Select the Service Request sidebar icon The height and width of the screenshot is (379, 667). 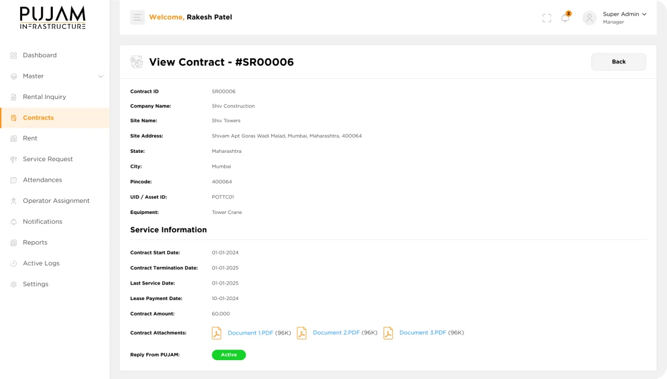pyautogui.click(x=14, y=159)
